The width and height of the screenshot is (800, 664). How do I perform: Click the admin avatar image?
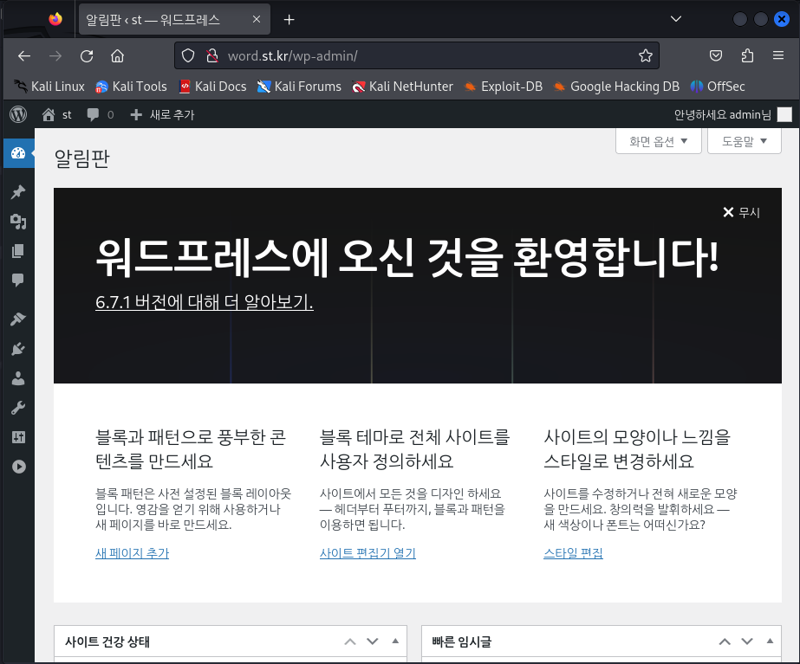(x=784, y=114)
